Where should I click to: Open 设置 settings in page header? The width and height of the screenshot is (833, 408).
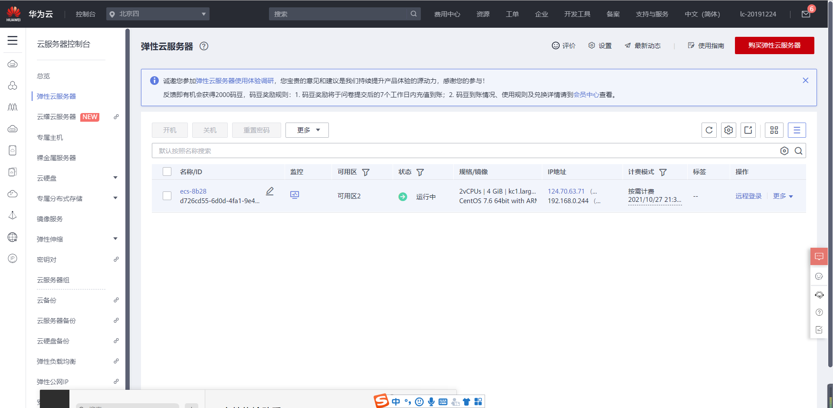600,46
